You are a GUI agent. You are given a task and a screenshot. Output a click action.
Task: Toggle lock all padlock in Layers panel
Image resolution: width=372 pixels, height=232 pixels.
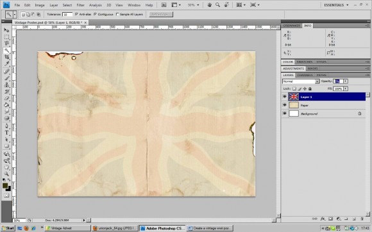[310, 88]
